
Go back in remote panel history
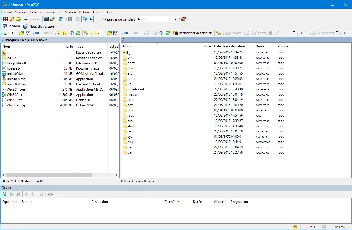pyautogui.click(x=126, y=33)
